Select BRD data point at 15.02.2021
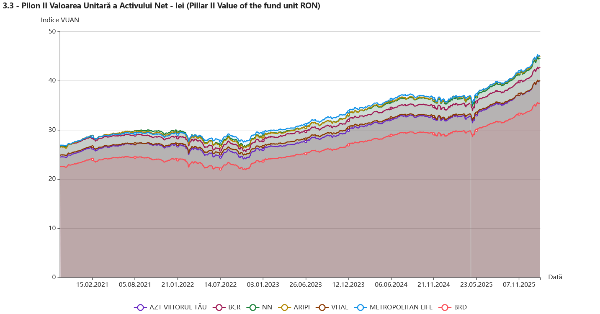 [93, 159]
